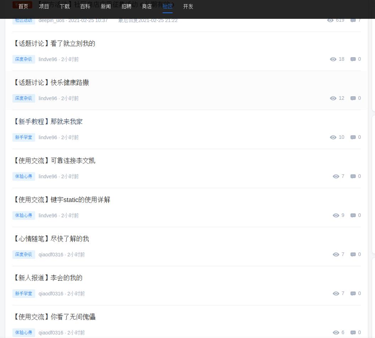Click 深度杂谈 tag under 尽快了解的我
Viewport: 375px width, 338px height.
[x=24, y=254]
